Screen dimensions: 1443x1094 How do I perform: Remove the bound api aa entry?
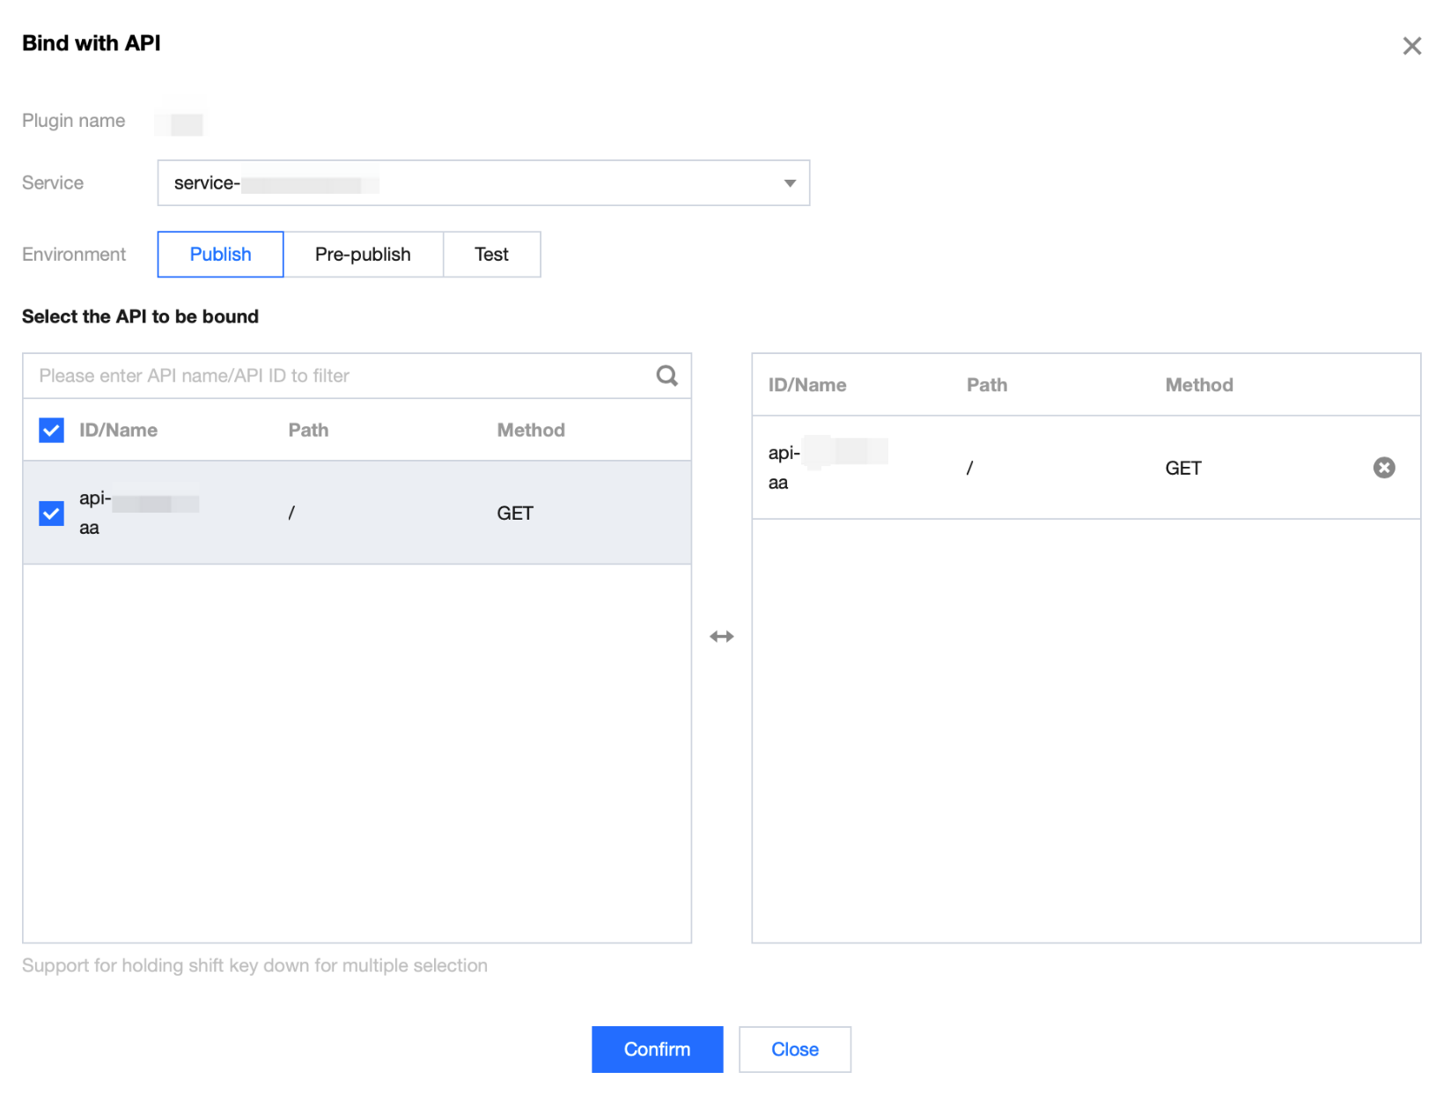click(x=1383, y=468)
